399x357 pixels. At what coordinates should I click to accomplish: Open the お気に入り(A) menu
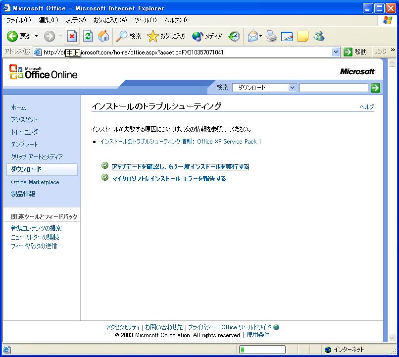pyautogui.click(x=110, y=20)
